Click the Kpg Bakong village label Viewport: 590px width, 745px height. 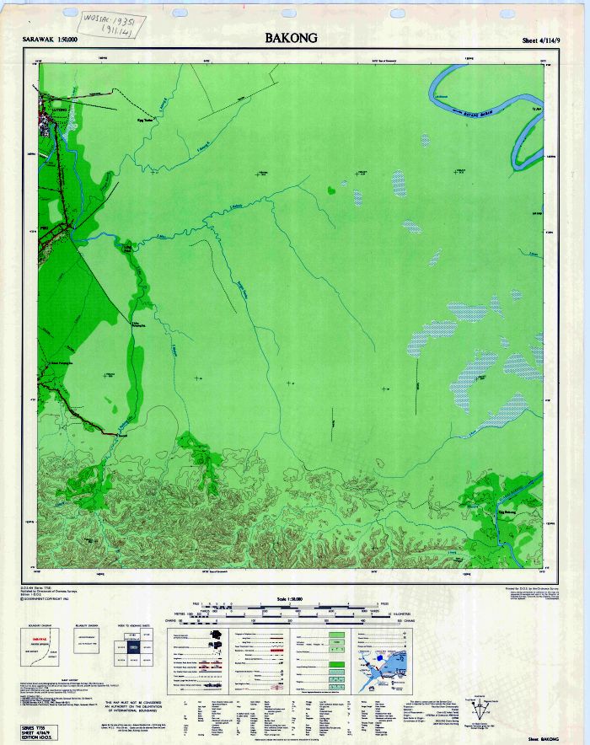(506, 512)
